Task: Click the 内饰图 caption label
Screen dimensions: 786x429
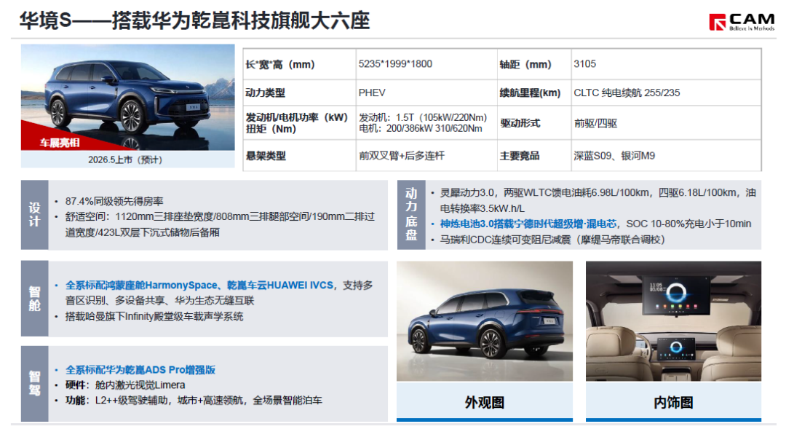Action: pyautogui.click(x=673, y=402)
